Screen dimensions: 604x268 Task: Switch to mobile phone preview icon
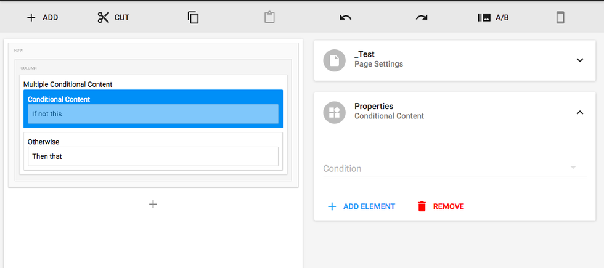560,17
